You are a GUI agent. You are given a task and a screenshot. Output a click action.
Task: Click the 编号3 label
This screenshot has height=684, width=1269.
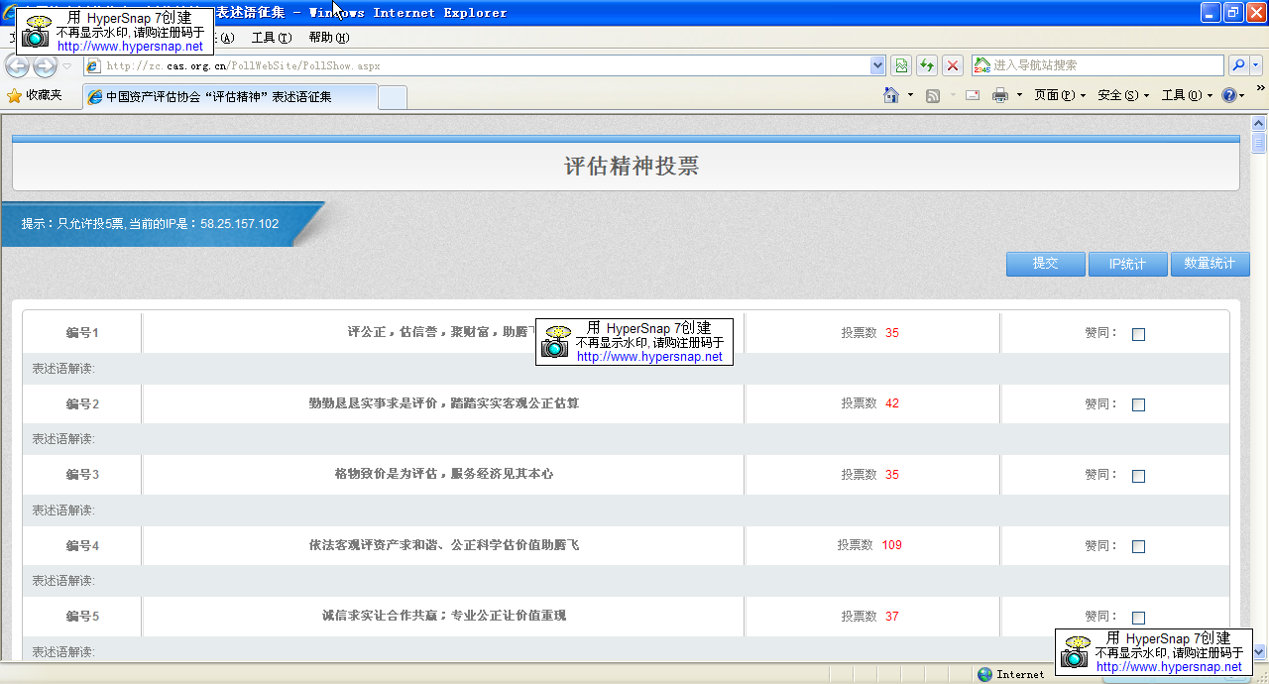[x=82, y=475]
